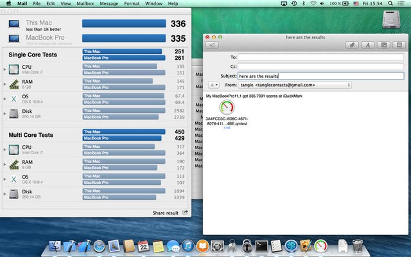Screen dimensions: 411x257
Task: Open the Edit menu
Action: (50, 3)
